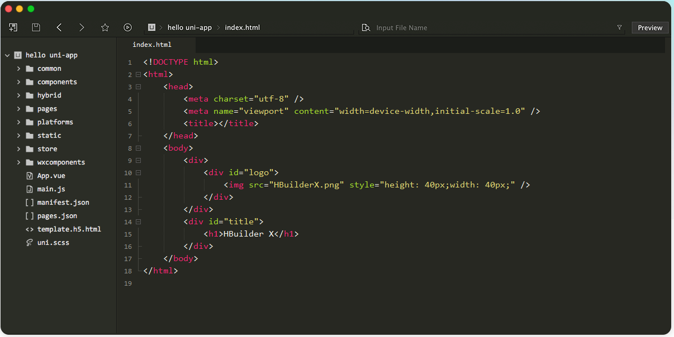
Task: Collapse the head tag fold marker
Action: 138,87
